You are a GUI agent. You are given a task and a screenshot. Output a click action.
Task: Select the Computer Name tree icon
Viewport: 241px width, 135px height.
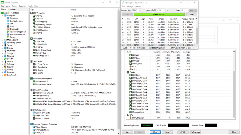point(8,21)
